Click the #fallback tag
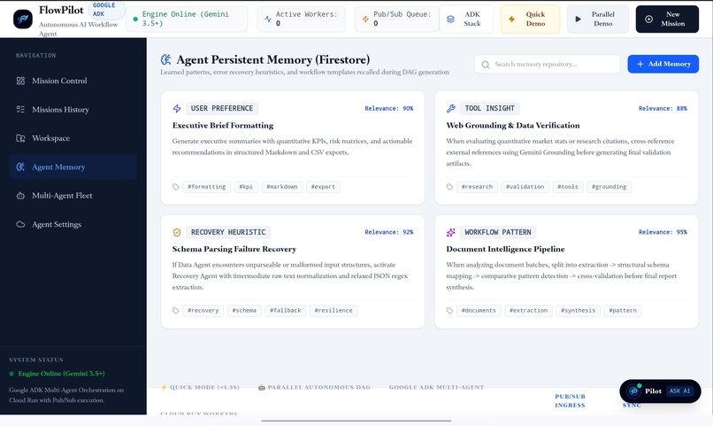Screen dimensions: 713x426 pos(285,311)
